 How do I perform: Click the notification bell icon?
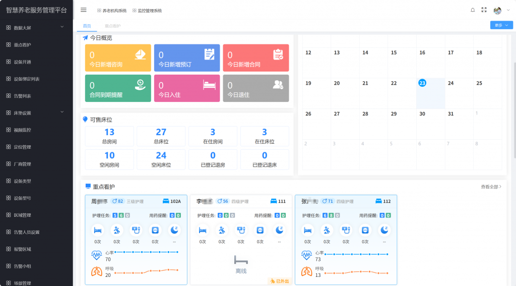[473, 10]
